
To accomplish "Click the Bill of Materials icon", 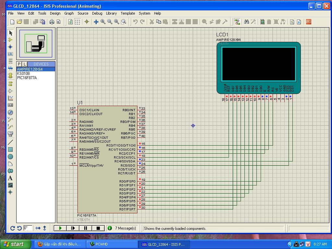I will point(292,22).
